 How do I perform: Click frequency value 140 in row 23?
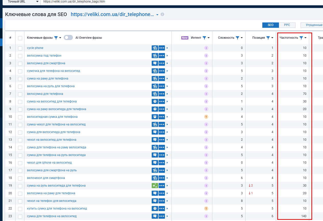(303, 216)
